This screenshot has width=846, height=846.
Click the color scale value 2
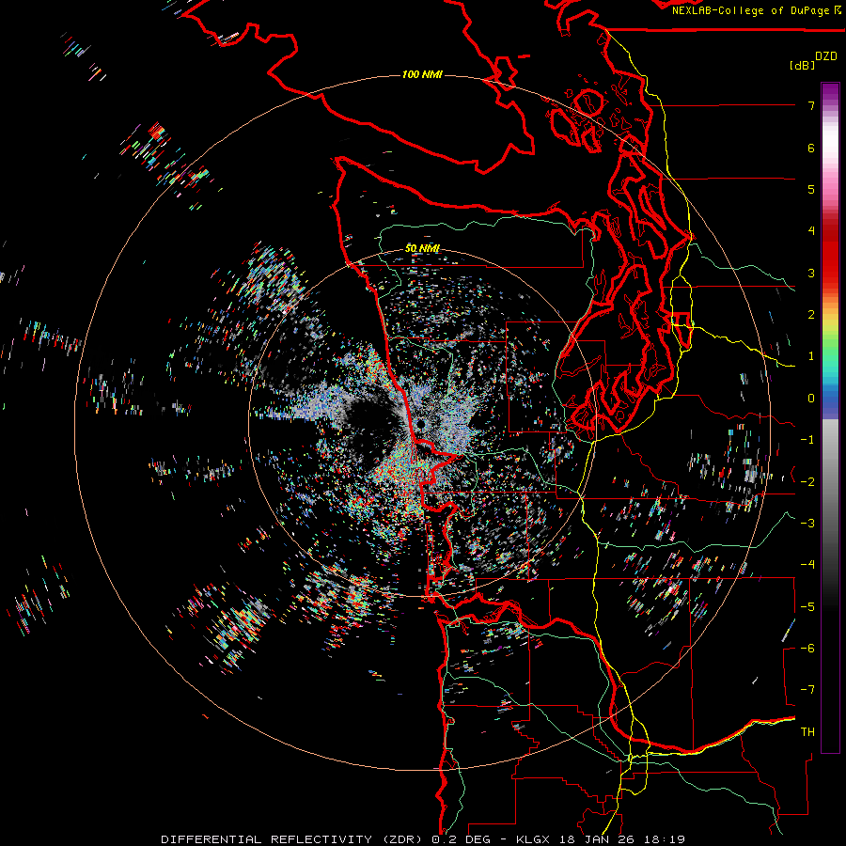click(x=811, y=315)
